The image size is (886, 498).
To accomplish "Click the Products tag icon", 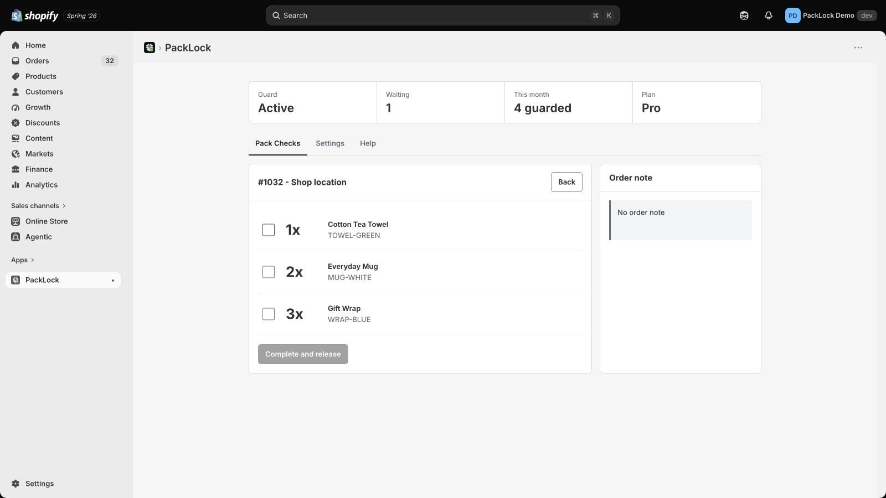I will point(16,76).
